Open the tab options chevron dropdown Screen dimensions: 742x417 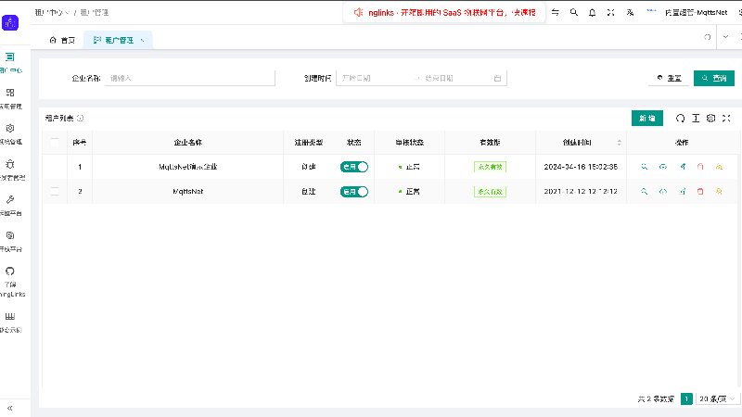pyautogui.click(x=725, y=37)
